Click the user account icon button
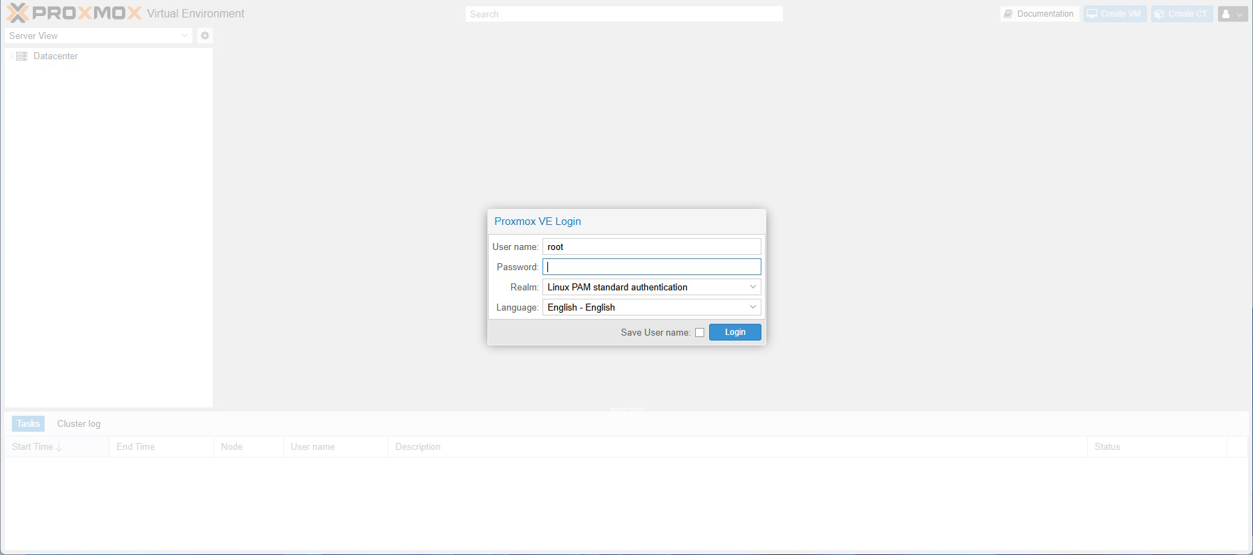The width and height of the screenshot is (1253, 555). tap(1233, 14)
